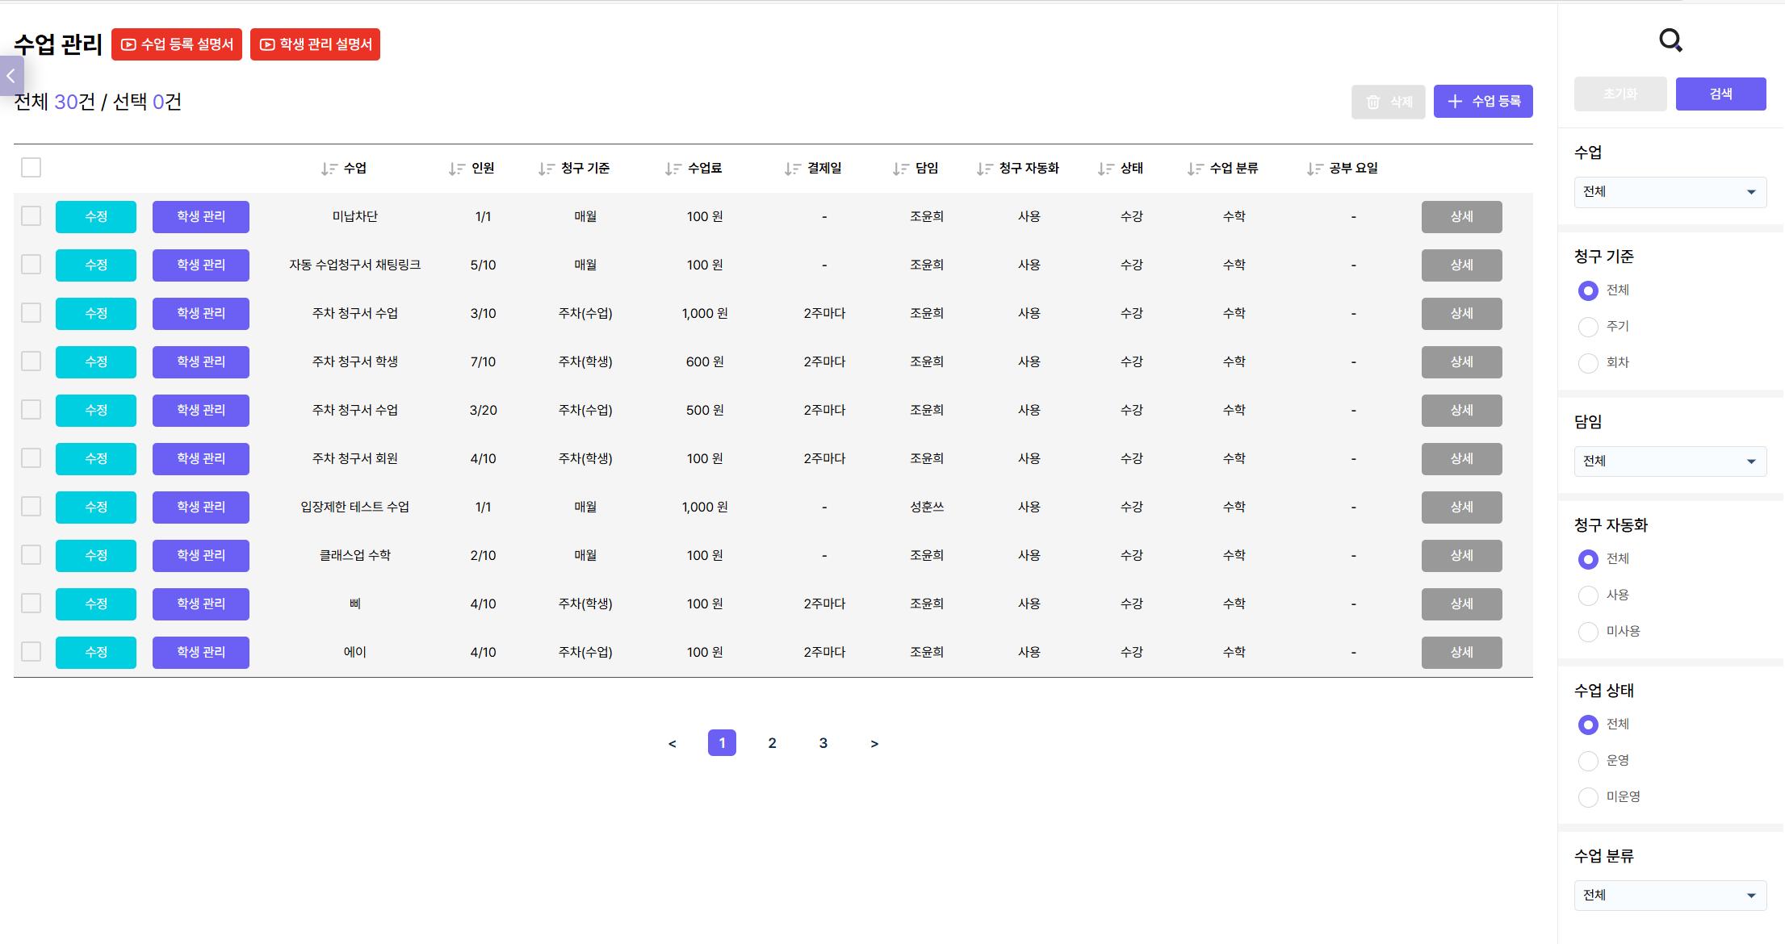
Task: Click sort icon beside 인원 column
Action: tap(457, 169)
